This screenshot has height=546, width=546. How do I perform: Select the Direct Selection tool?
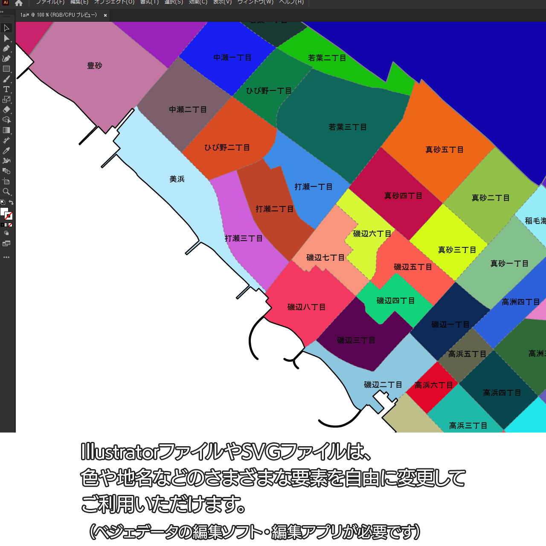tap(6, 38)
